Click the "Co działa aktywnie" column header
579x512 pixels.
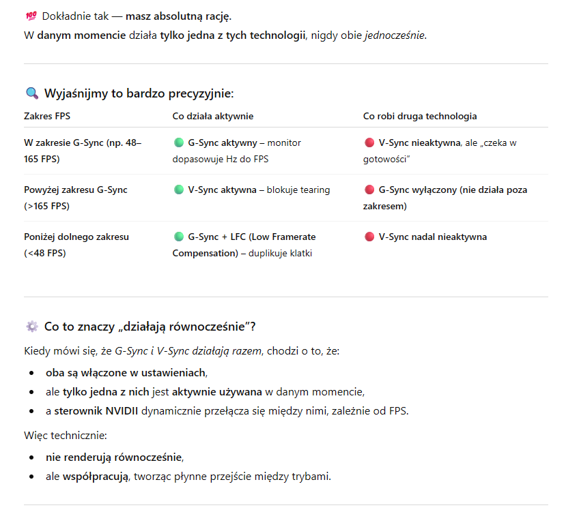[212, 117]
